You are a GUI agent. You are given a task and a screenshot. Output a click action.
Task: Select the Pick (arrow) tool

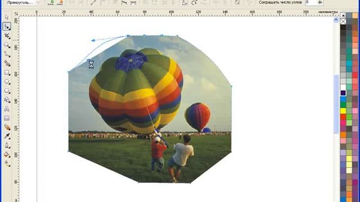(x=7, y=17)
